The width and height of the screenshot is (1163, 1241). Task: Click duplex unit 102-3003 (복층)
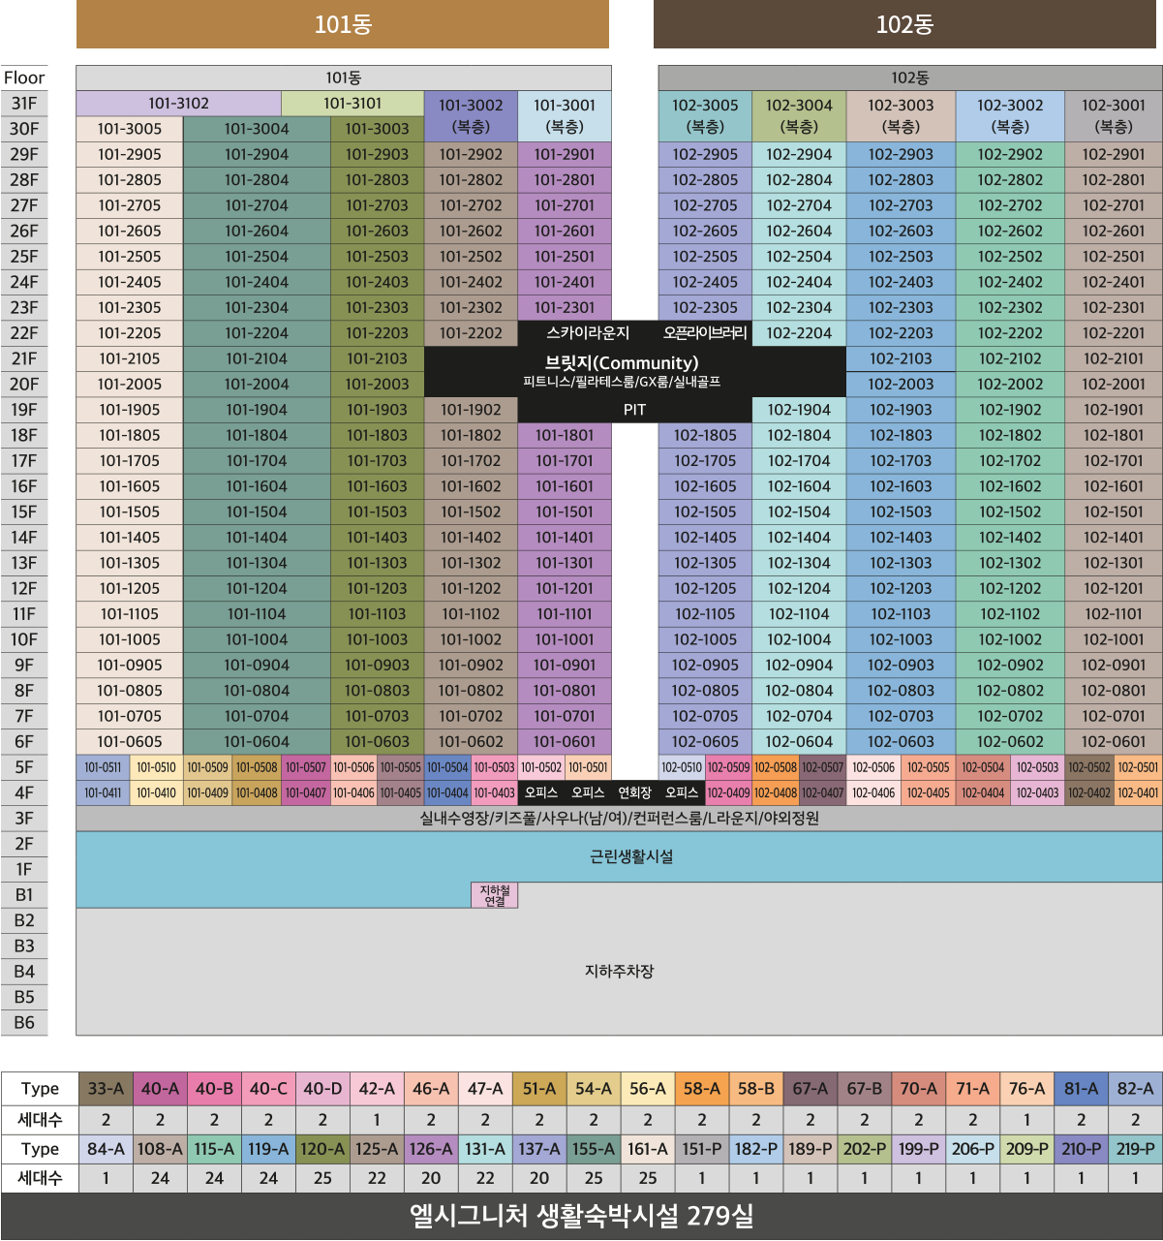coord(901,116)
